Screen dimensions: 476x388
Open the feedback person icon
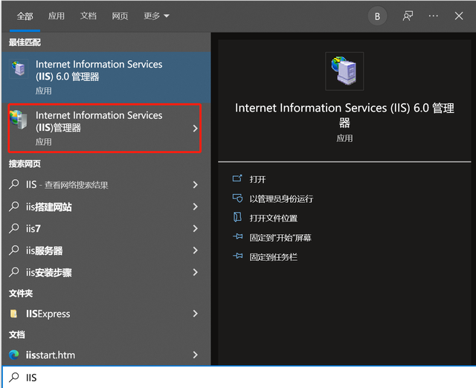[x=408, y=16]
